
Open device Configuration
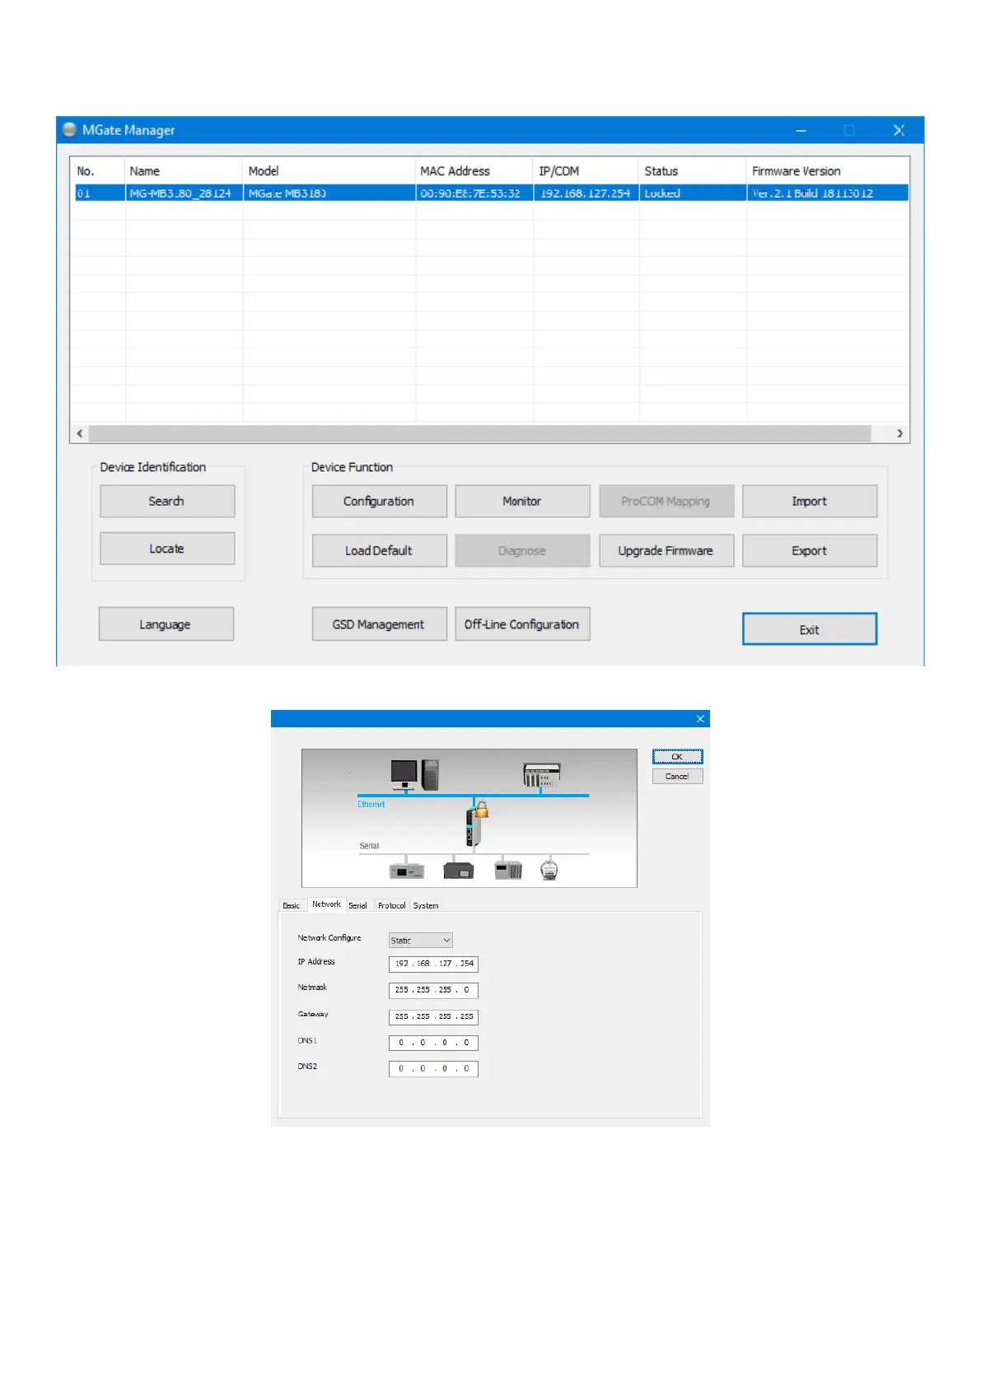[x=379, y=502]
